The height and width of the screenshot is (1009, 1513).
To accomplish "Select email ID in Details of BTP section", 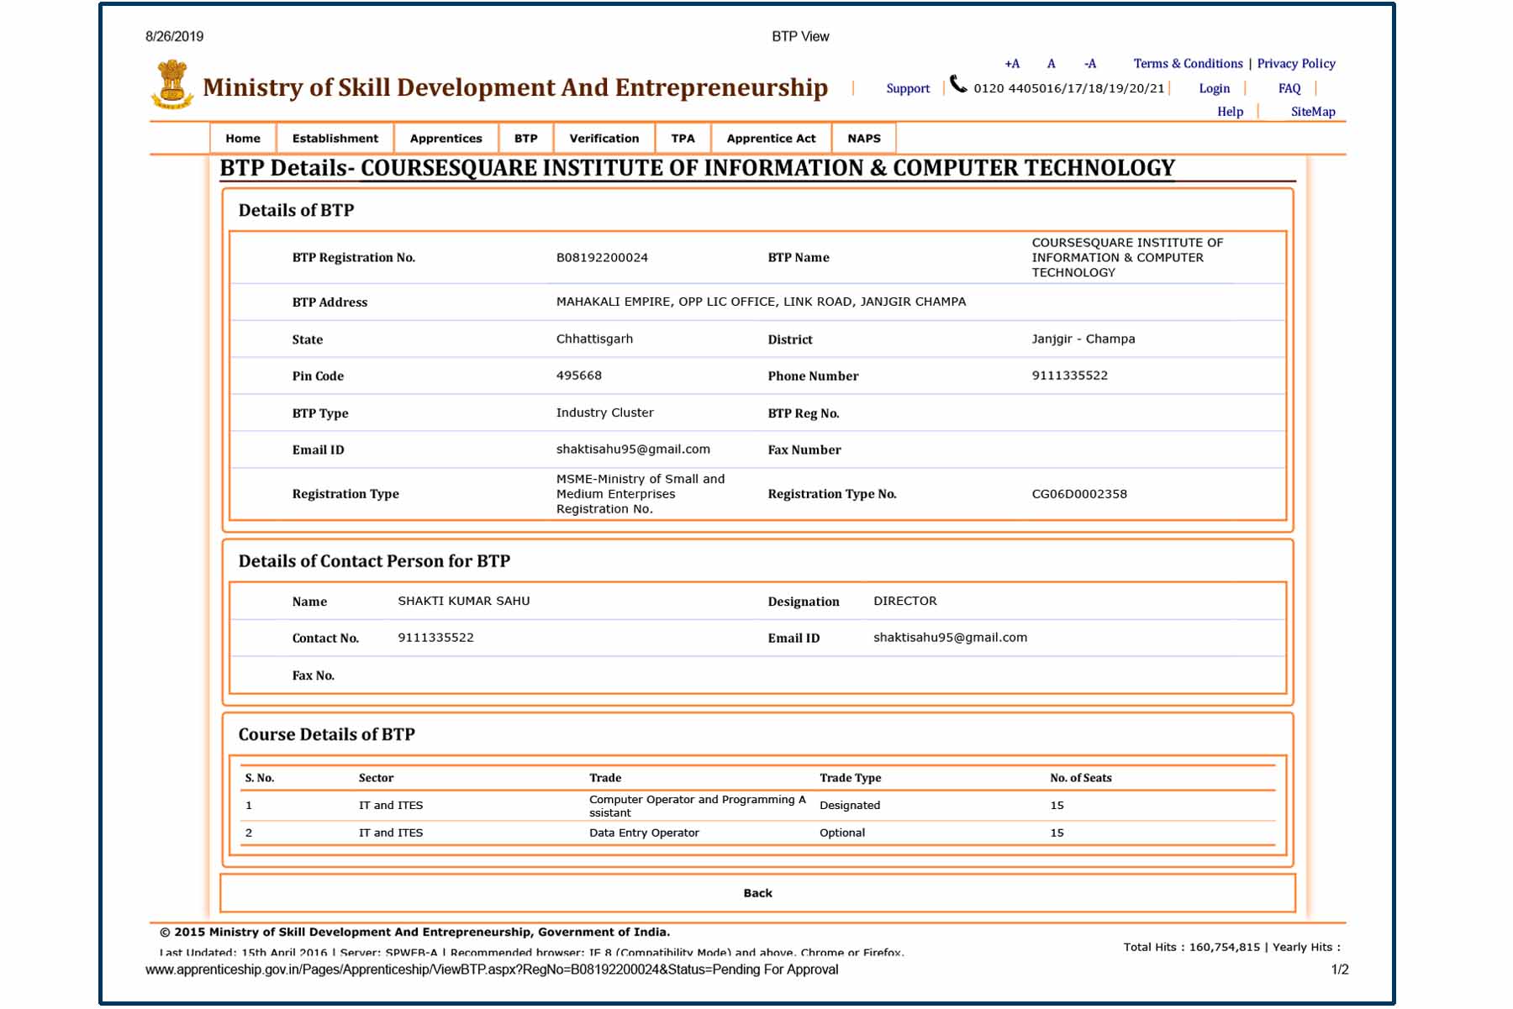I will pos(633,449).
